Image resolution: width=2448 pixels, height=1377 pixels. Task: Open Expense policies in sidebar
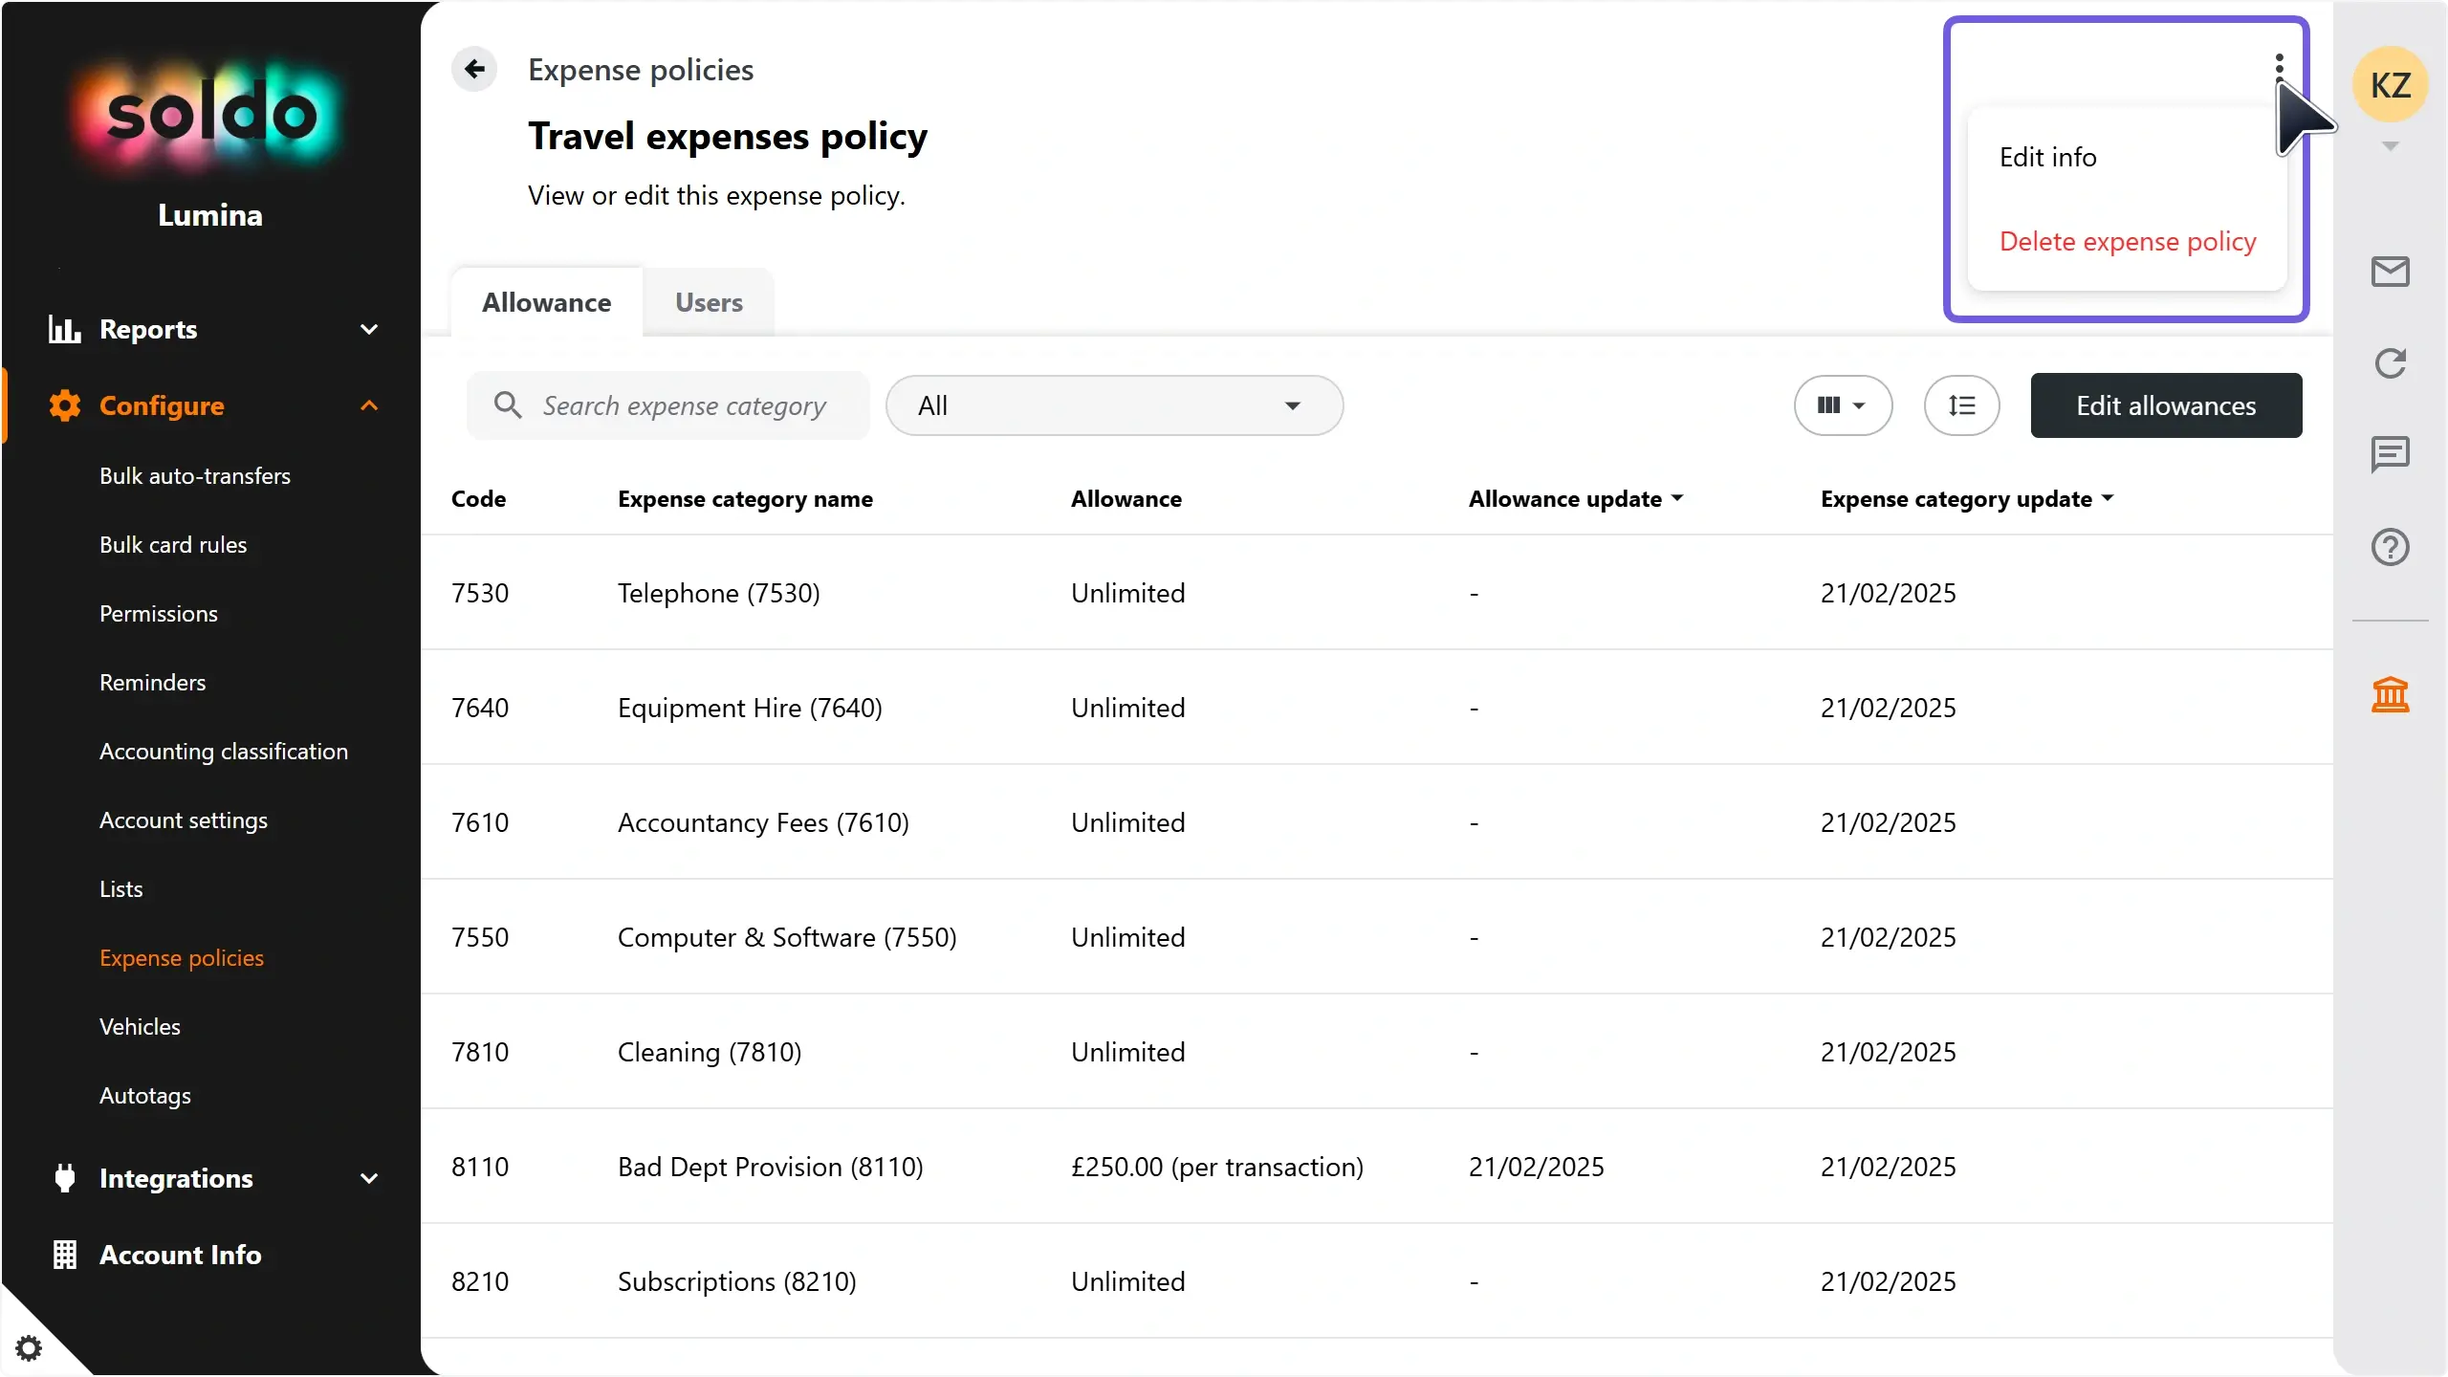[x=182, y=958]
